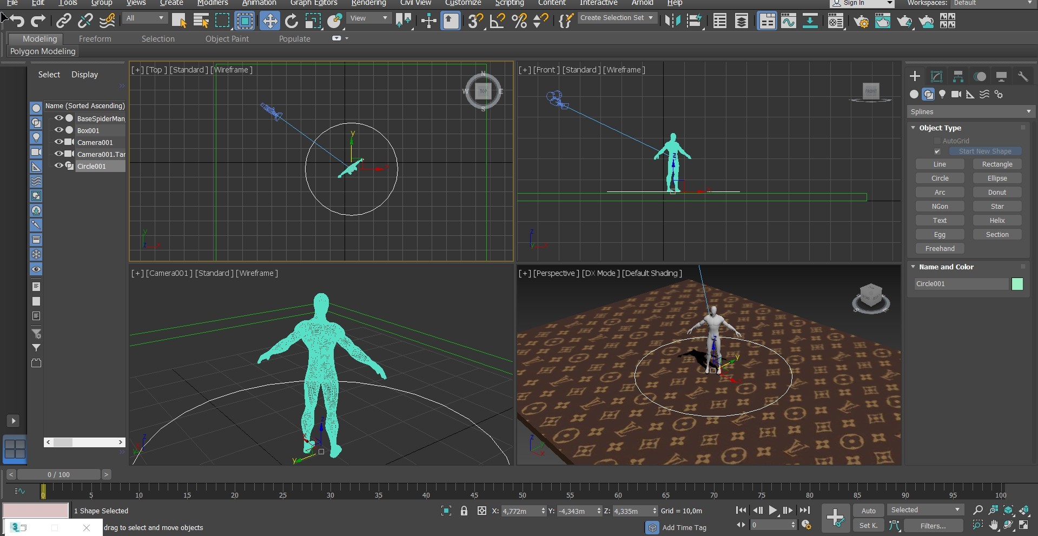Image resolution: width=1038 pixels, height=536 pixels.
Task: Toggle the Angle Snap icon
Action: point(497,21)
